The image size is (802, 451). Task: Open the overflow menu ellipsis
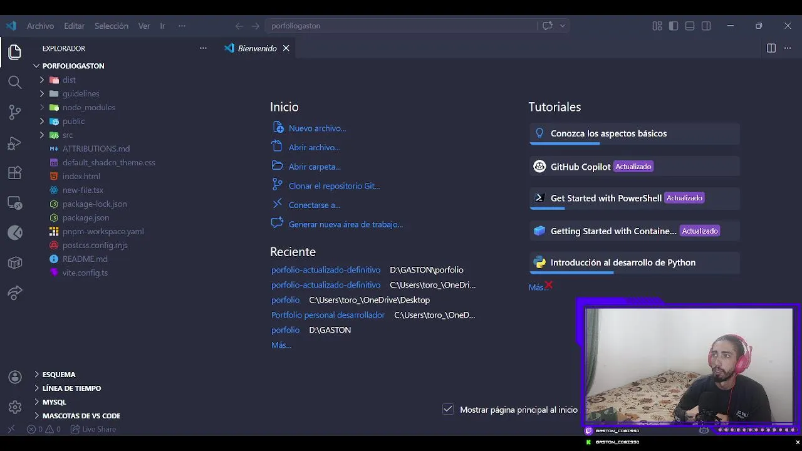tap(182, 26)
